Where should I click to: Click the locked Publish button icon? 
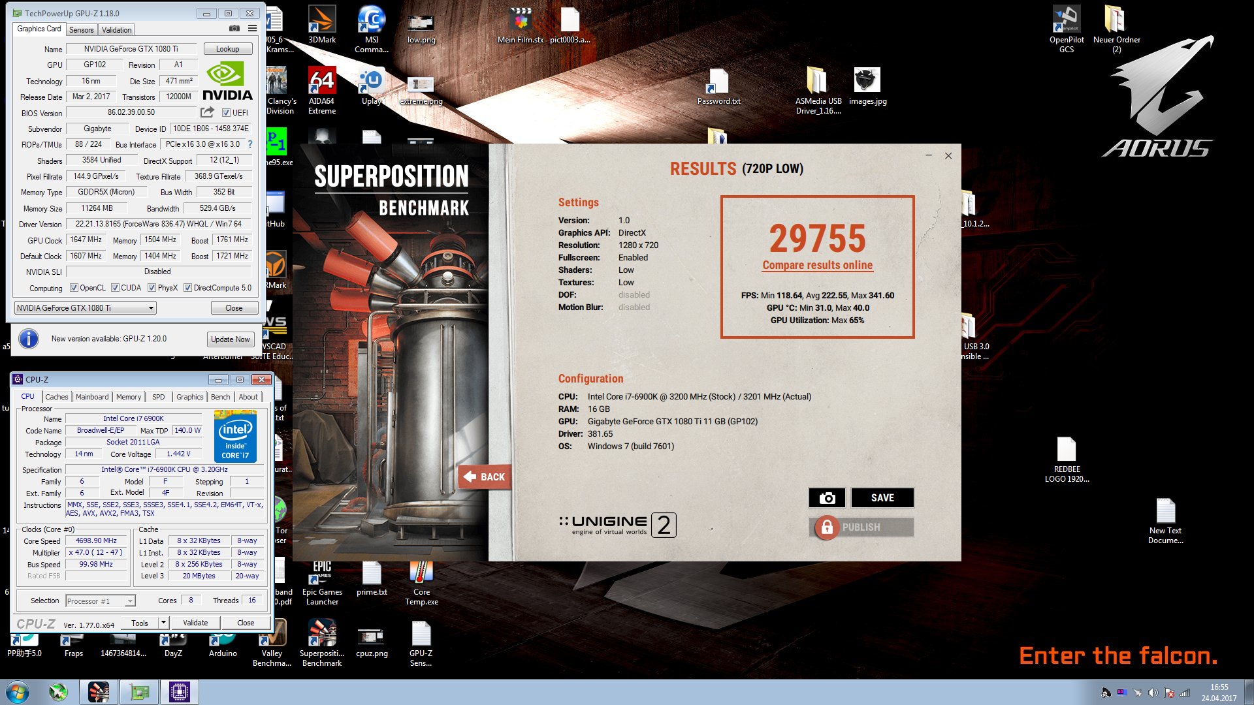(827, 527)
